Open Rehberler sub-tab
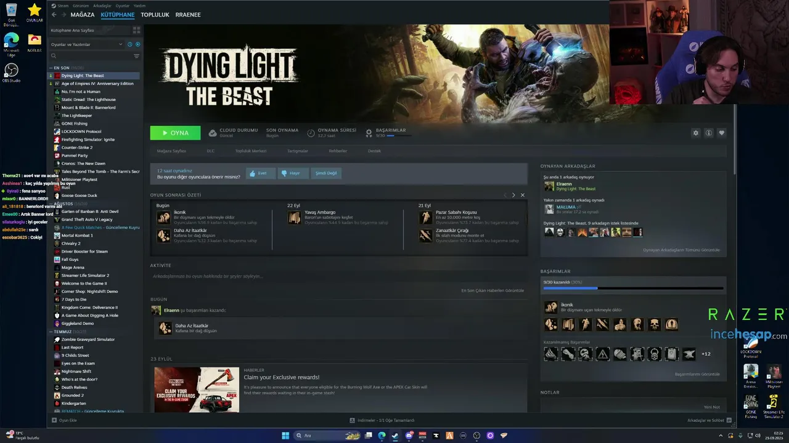The image size is (789, 443). 338,151
